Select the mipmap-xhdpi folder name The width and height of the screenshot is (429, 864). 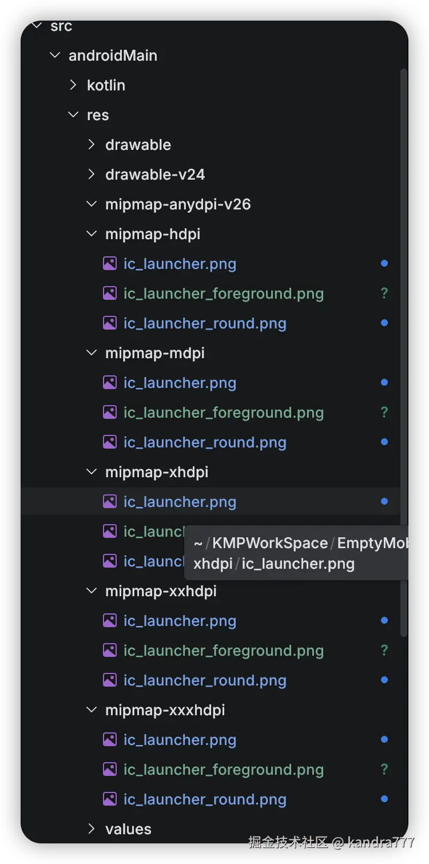coord(157,473)
